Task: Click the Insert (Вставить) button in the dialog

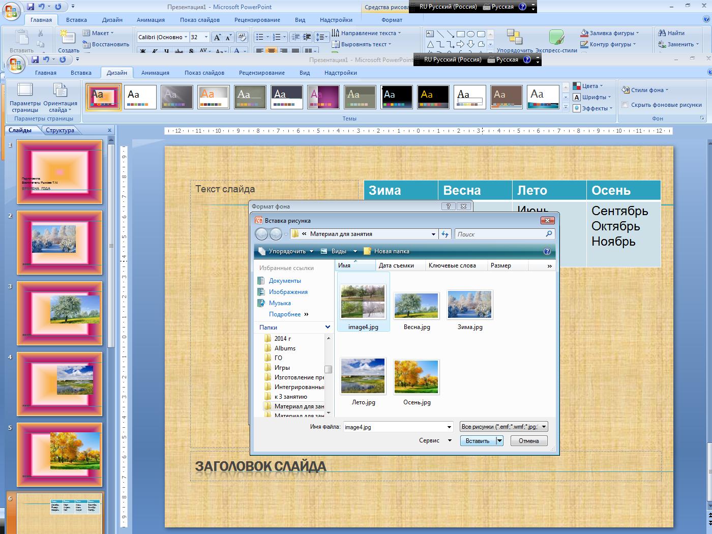Action: [x=477, y=441]
